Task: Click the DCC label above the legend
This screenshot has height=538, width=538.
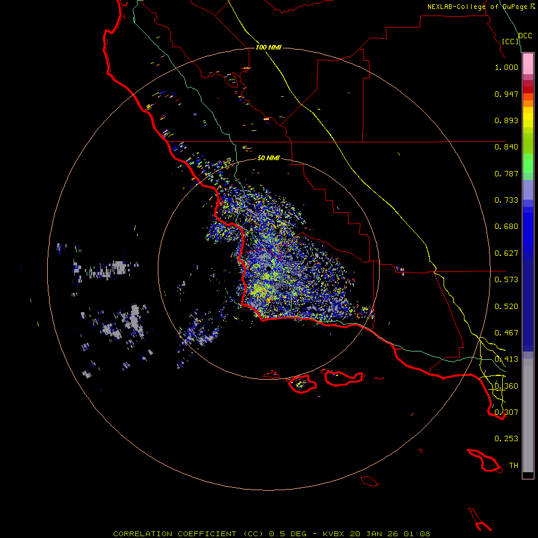Action: click(525, 36)
